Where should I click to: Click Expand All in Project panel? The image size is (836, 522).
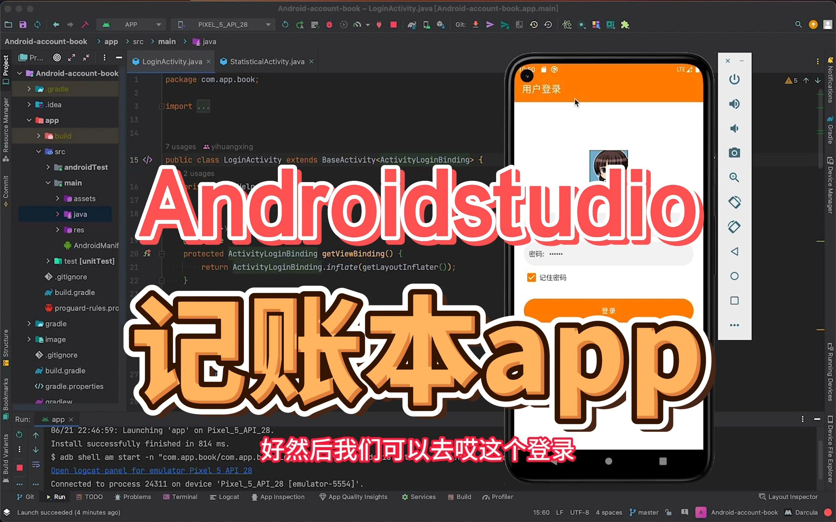tap(72, 58)
